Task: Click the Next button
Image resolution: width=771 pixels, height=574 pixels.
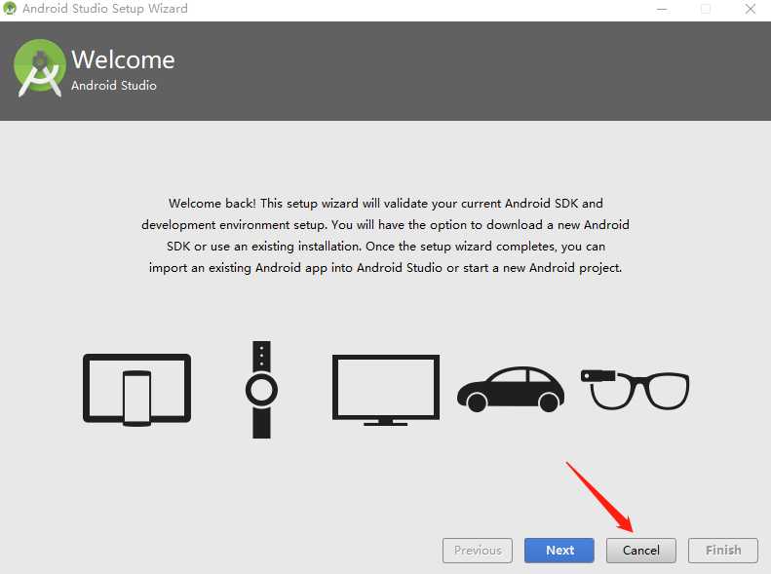Action: tap(559, 551)
